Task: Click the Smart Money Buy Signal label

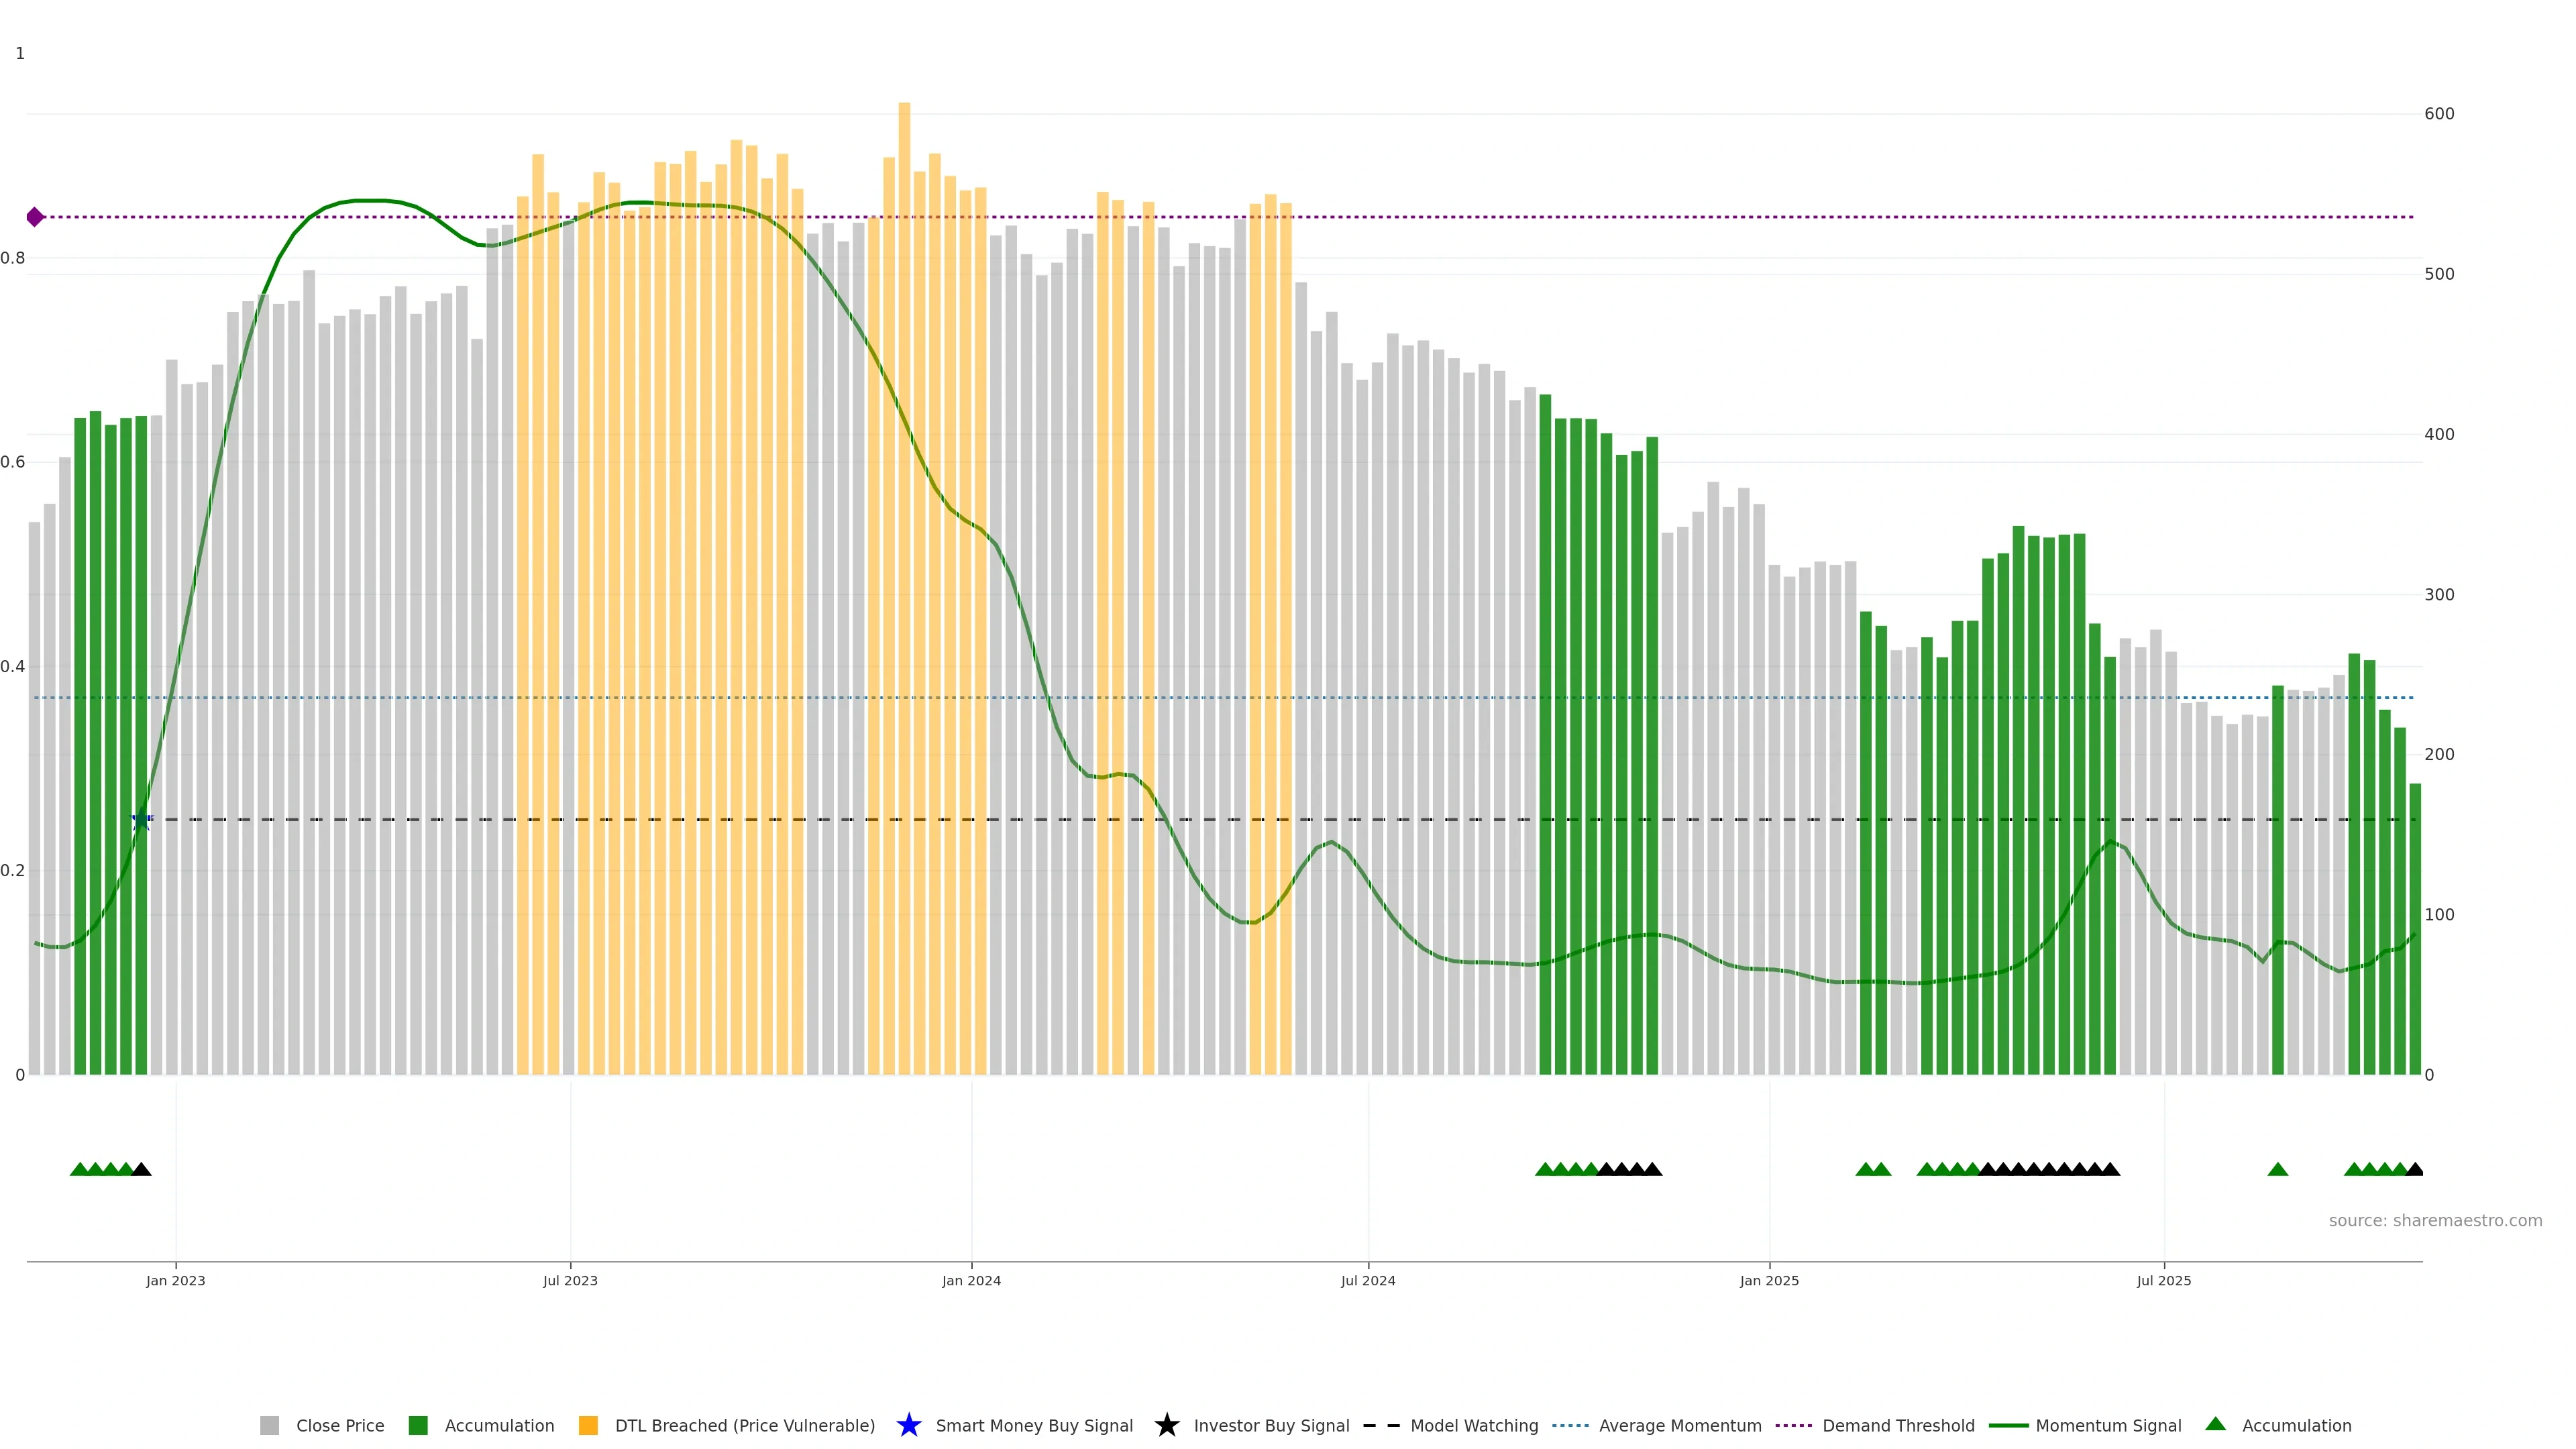Action: tap(1034, 1425)
